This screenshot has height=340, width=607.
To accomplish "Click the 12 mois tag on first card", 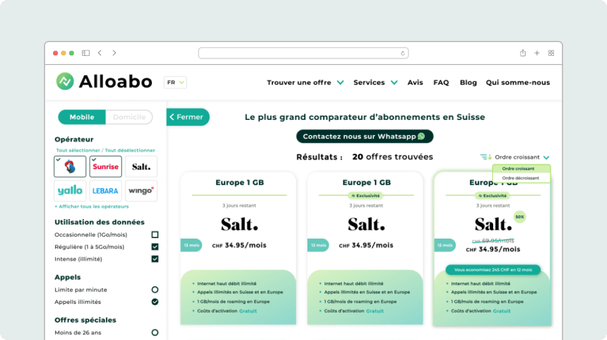I will [x=191, y=245].
